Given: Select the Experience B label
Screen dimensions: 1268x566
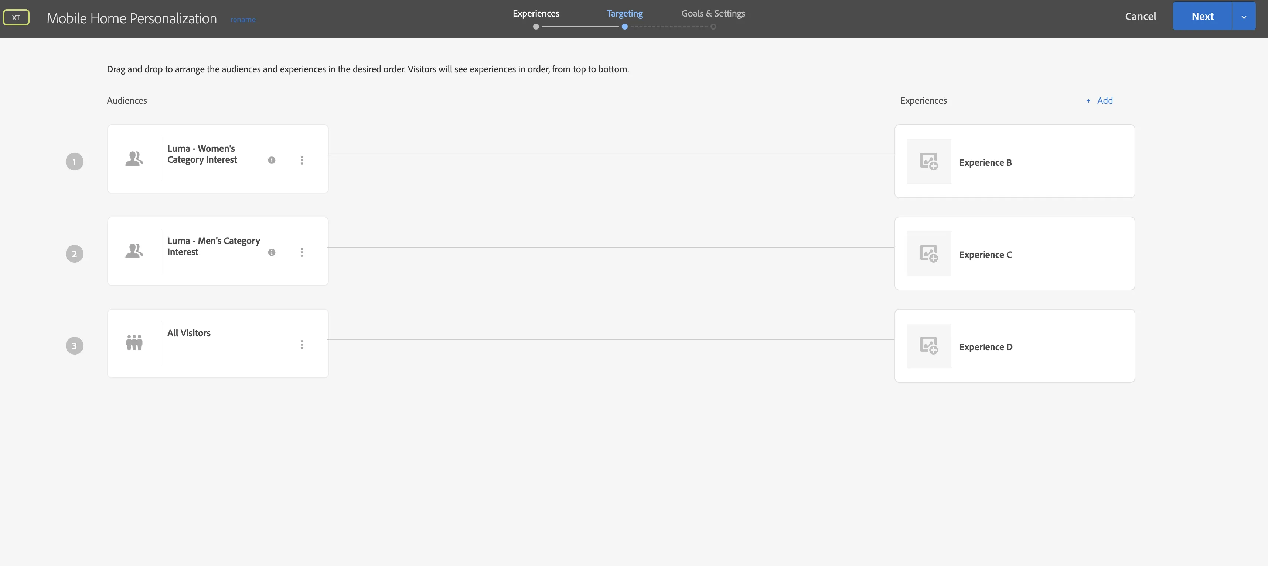Looking at the screenshot, I should pos(985,162).
